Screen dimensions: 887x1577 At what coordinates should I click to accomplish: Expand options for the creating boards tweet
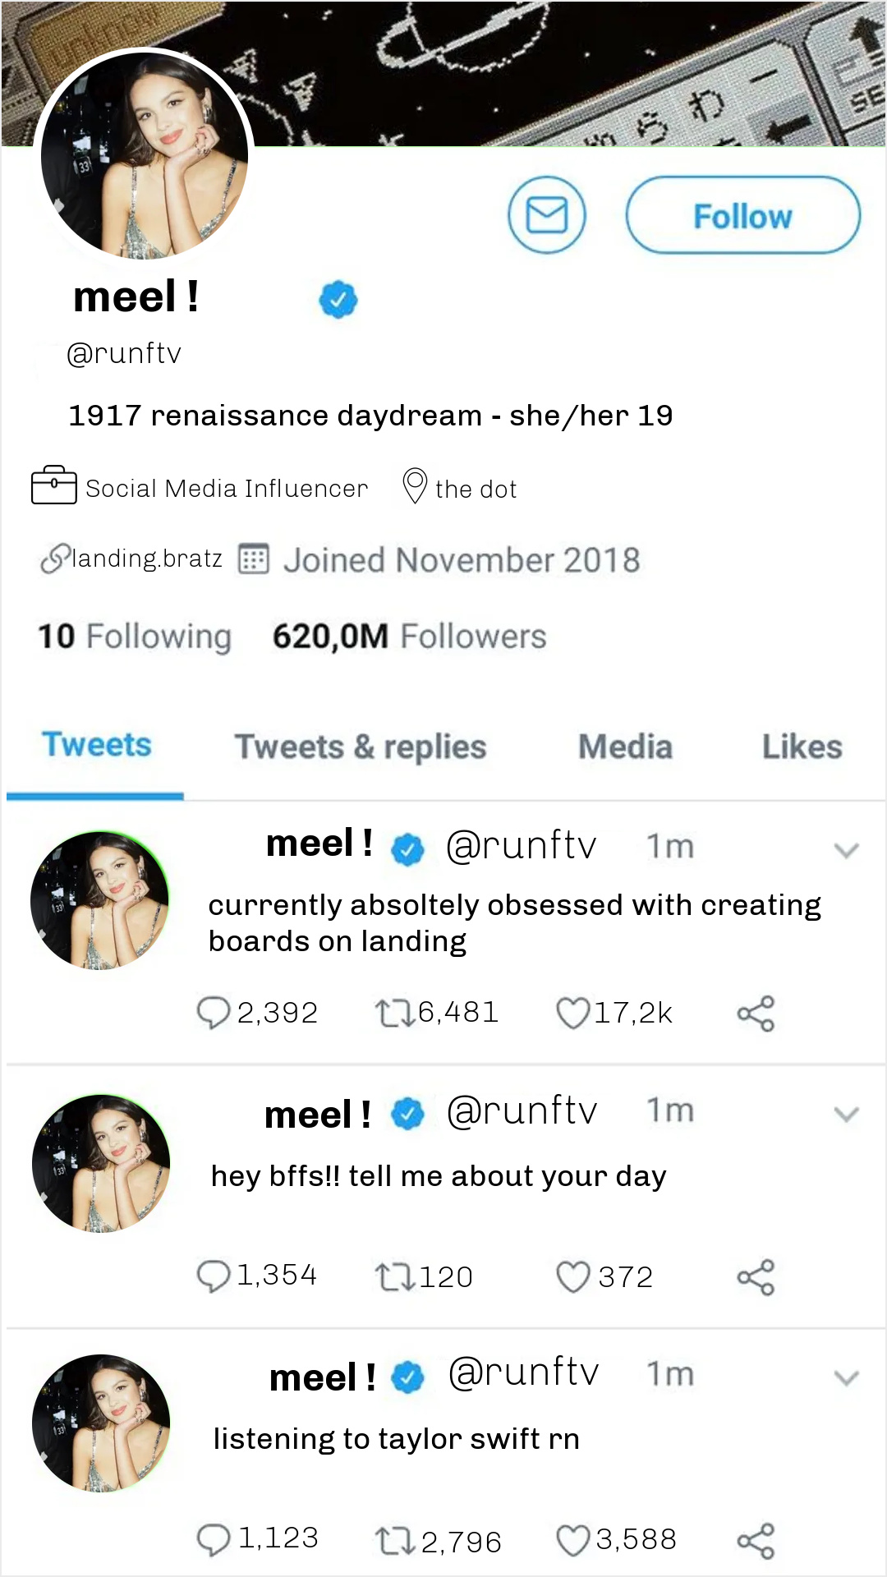click(x=846, y=850)
